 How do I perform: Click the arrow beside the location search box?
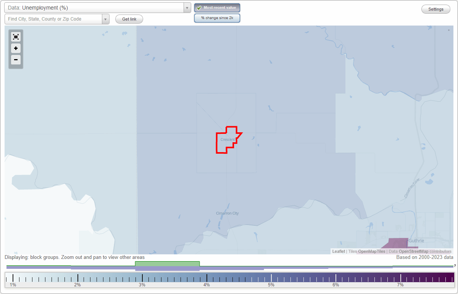(105, 19)
